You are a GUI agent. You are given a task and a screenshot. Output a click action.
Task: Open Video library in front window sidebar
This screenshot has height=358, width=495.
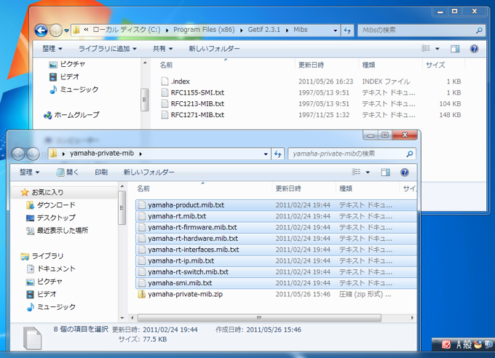(41, 294)
